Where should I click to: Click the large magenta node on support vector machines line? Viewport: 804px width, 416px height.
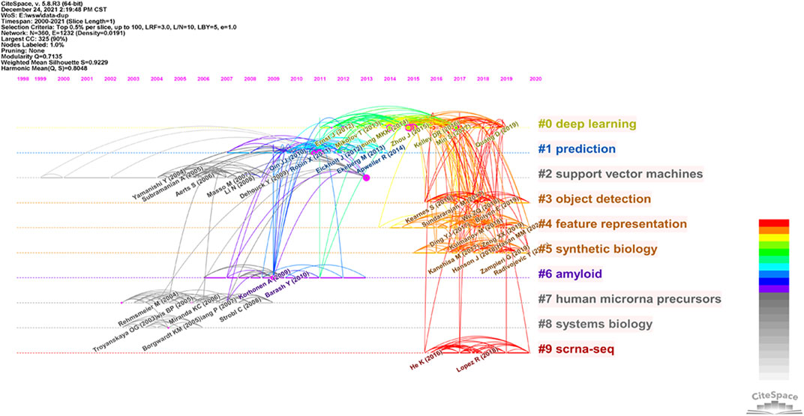[x=366, y=177]
